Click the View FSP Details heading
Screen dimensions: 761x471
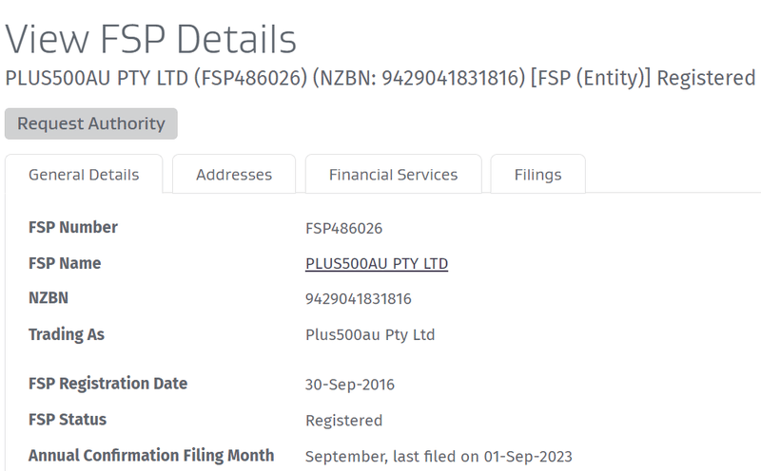click(x=151, y=39)
